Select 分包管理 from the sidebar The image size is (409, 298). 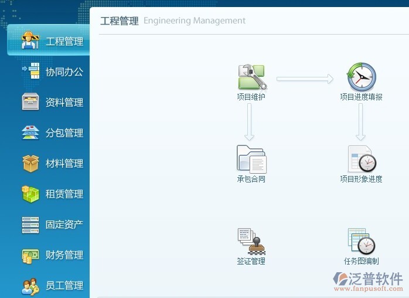(x=64, y=133)
